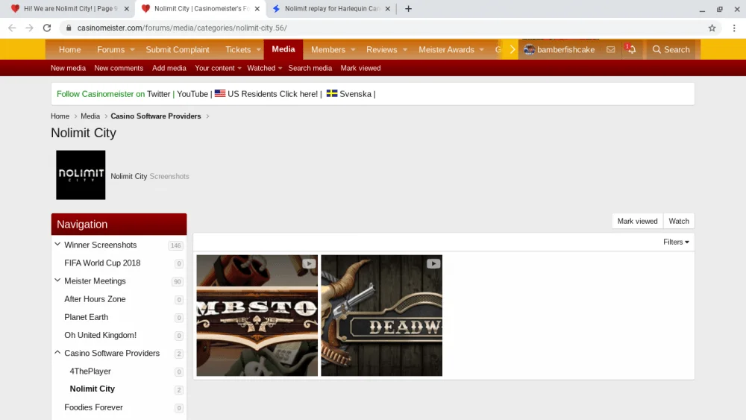Expand the Forums dropdown arrow

(132, 49)
